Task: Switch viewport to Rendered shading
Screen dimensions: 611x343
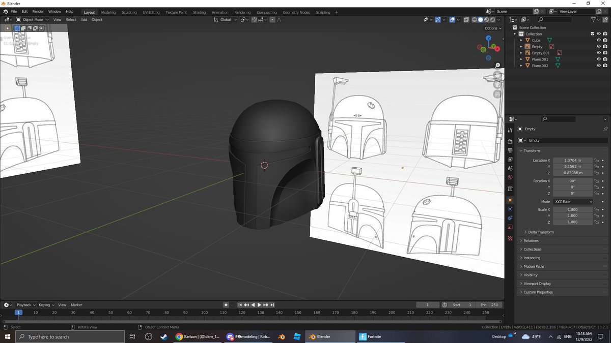Action: click(x=494, y=20)
